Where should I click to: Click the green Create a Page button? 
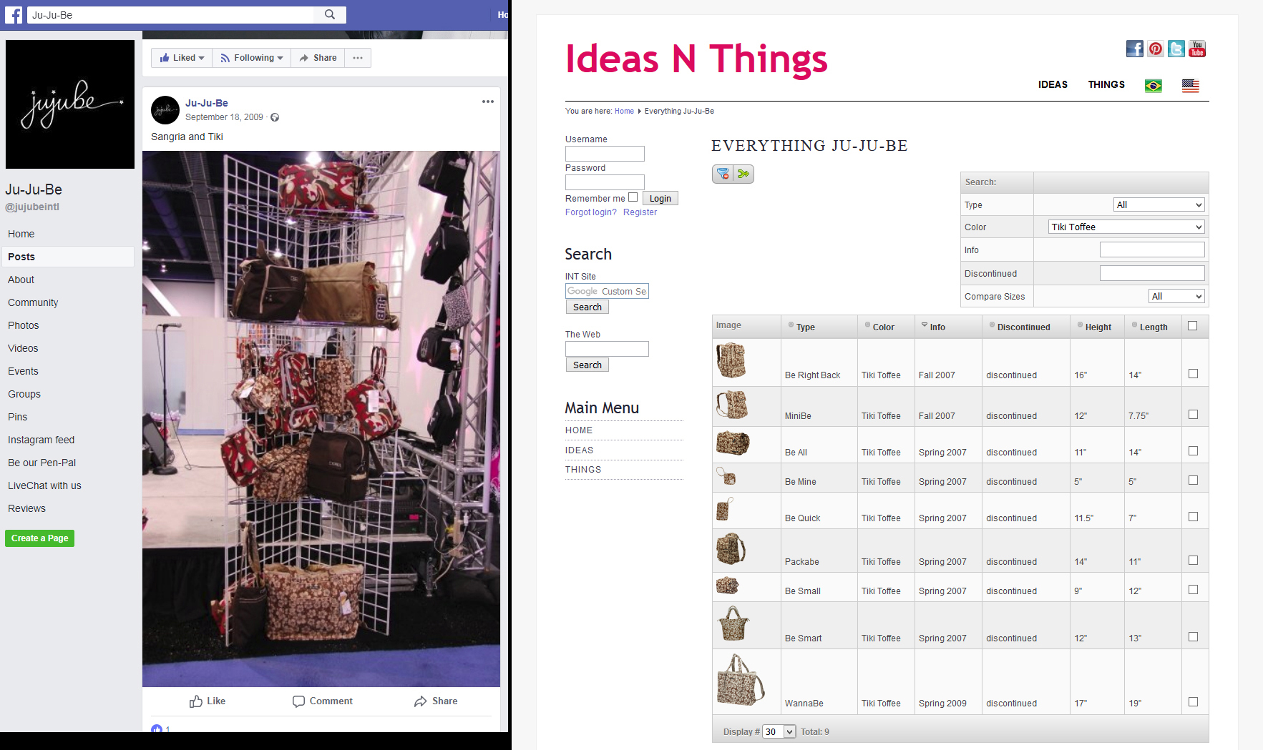39,538
